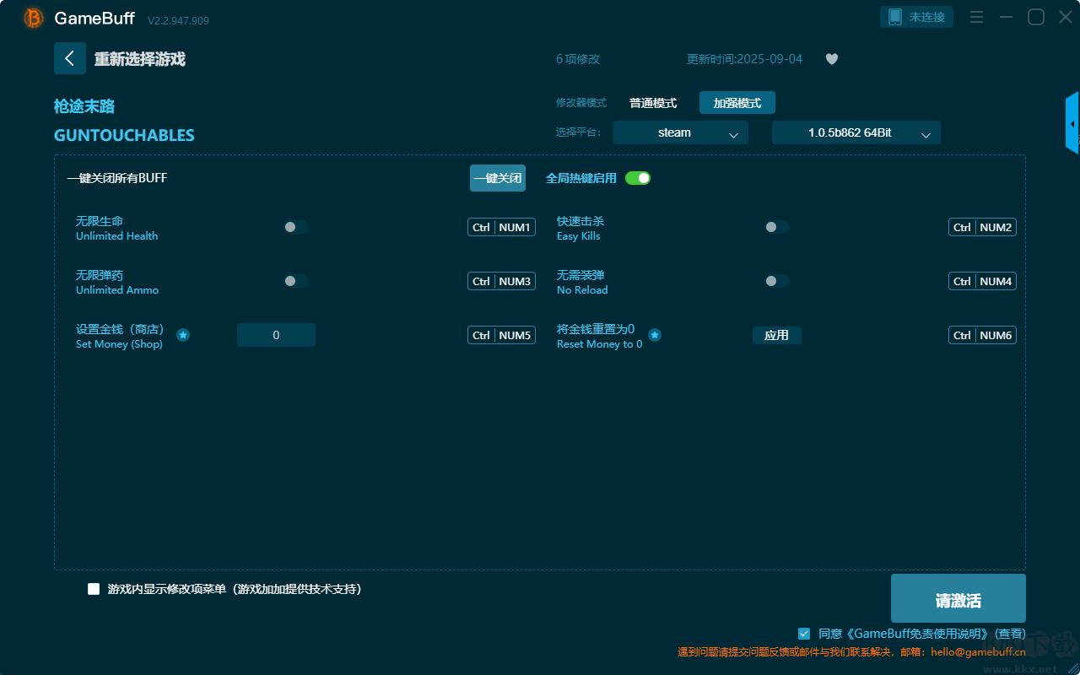Open the hamburger menu in the title bar
This screenshot has height=675, width=1080.
pos(975,16)
